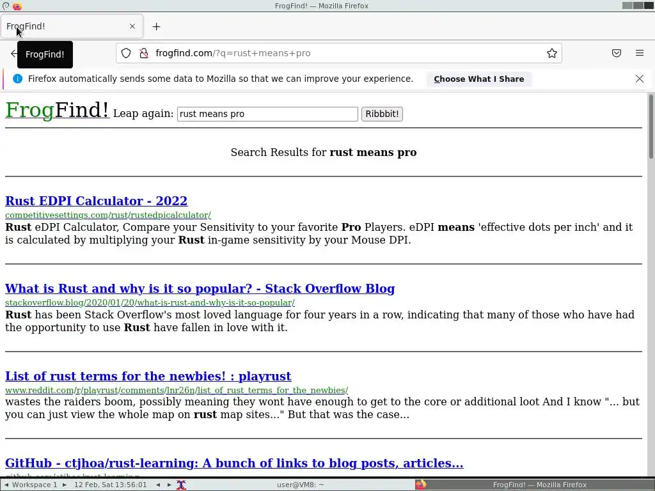Click the Firefox icon in the taskbar

click(x=421, y=485)
